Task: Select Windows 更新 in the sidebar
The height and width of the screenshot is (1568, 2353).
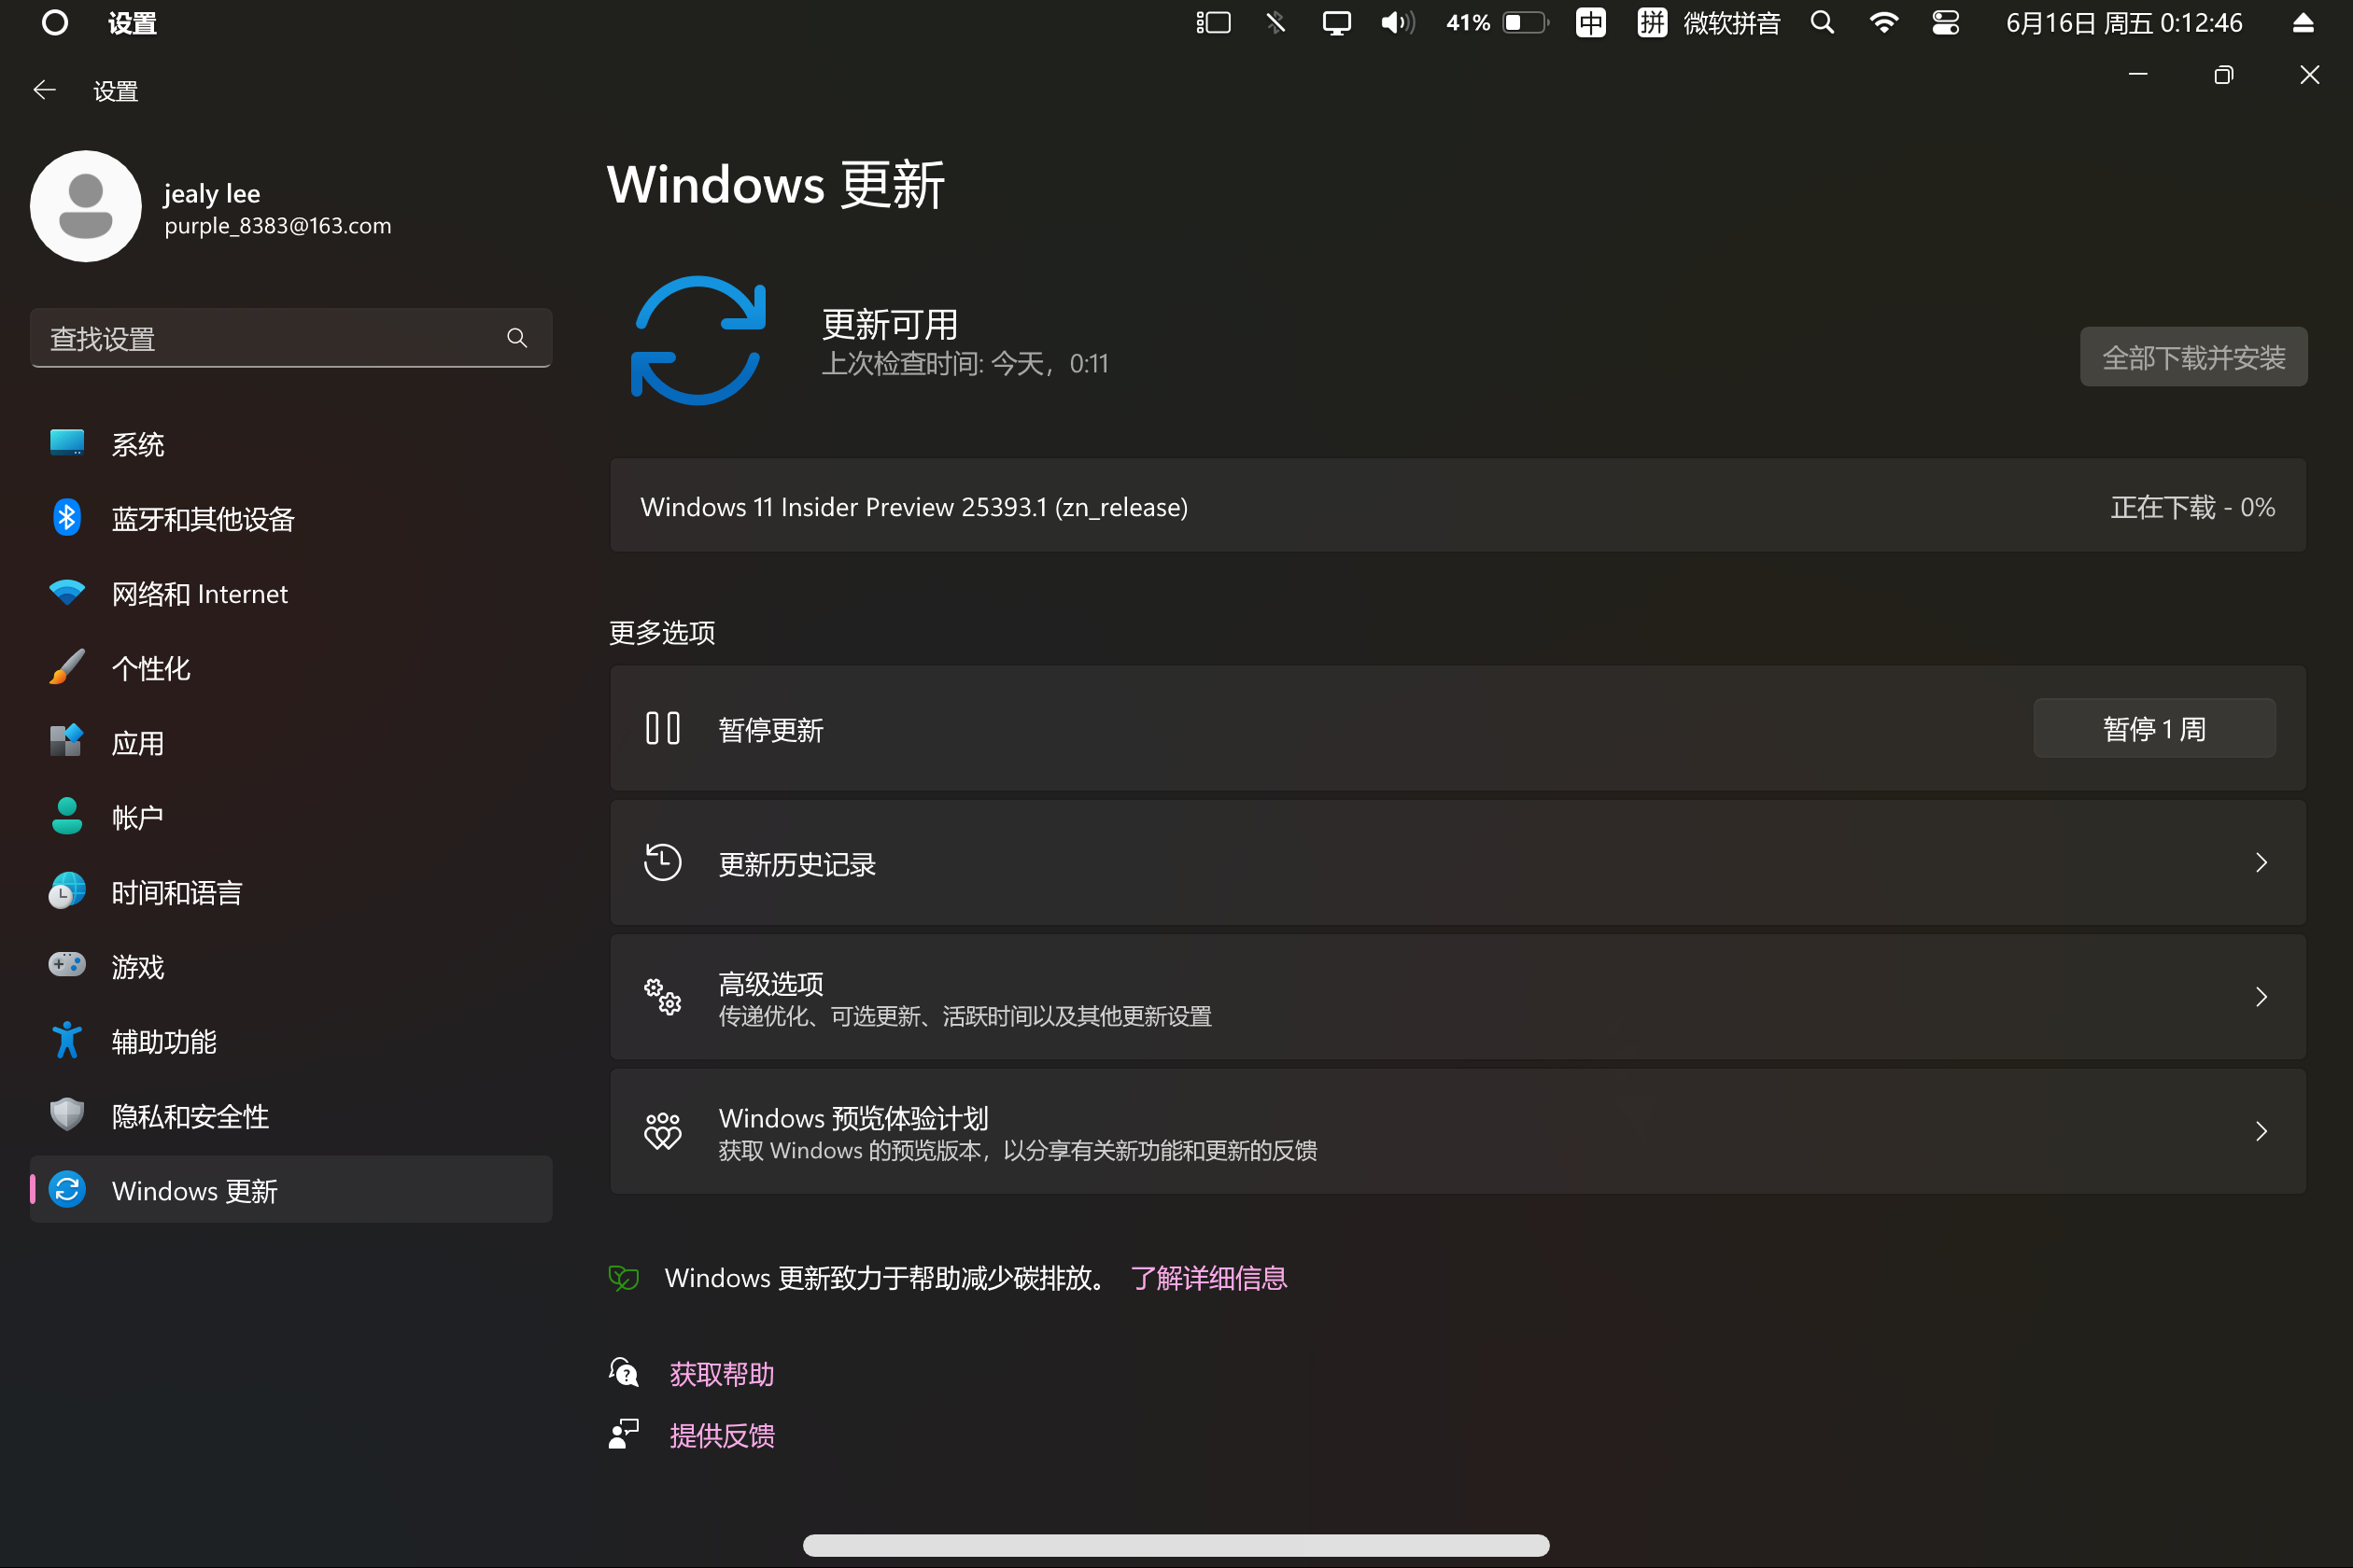Action: [x=291, y=1190]
